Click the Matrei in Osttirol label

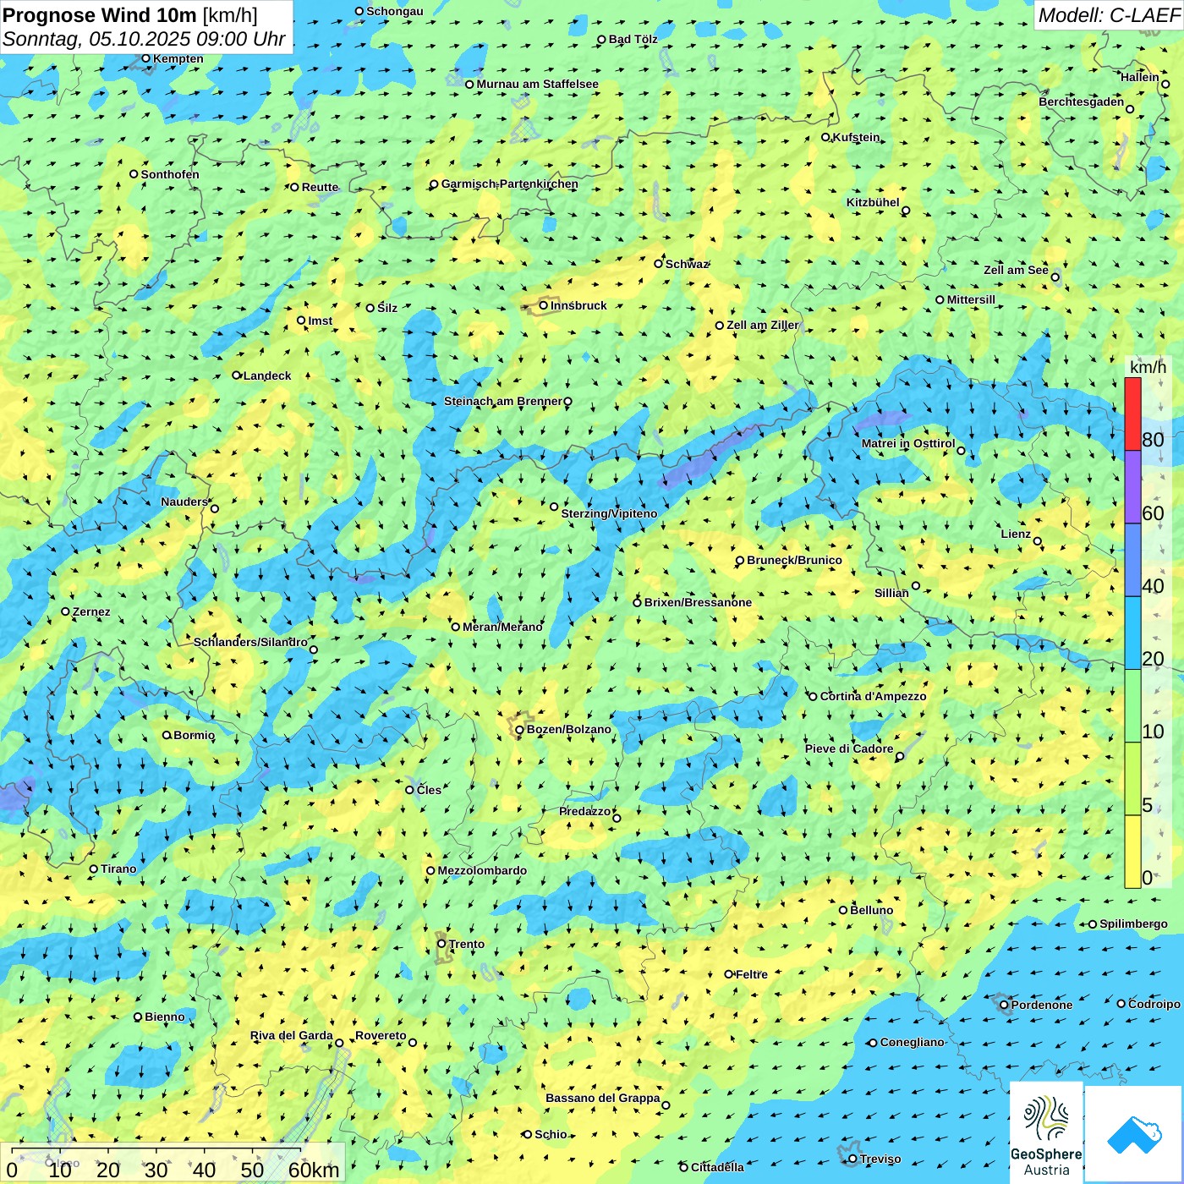coord(908,443)
